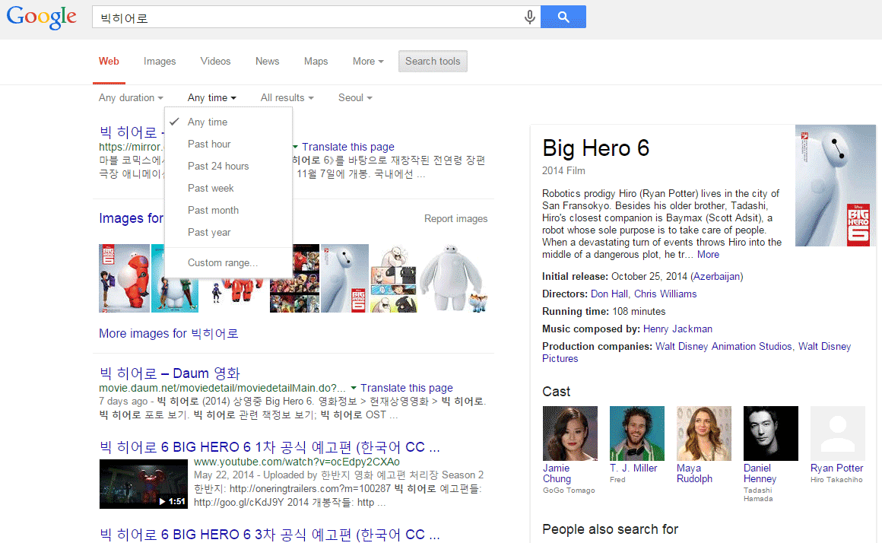
Task: Choose Past 24 hours in time menu
Action: [228, 166]
